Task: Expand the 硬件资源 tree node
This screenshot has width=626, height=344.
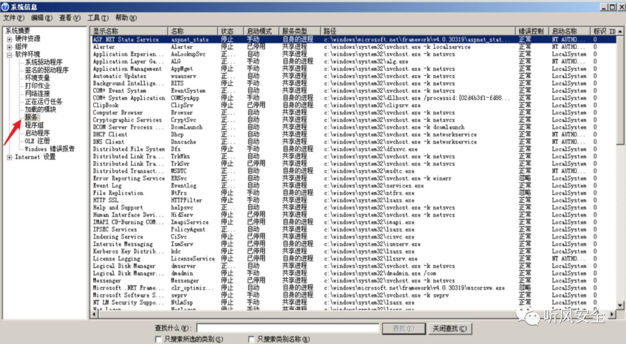Action: tap(9, 39)
